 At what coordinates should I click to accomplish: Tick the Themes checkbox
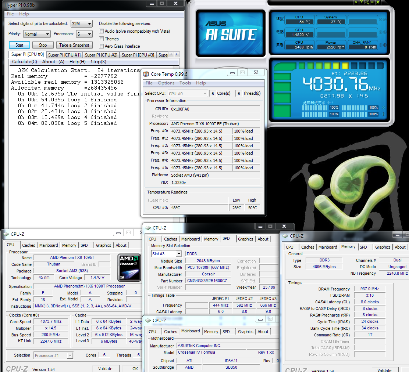coord(101,39)
